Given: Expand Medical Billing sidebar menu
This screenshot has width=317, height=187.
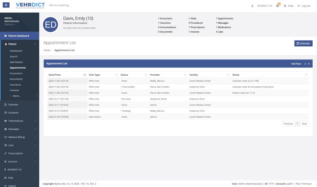Looking at the screenshot, I should pos(19,137).
